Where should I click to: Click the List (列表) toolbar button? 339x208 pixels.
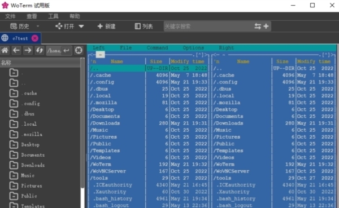tap(144, 26)
